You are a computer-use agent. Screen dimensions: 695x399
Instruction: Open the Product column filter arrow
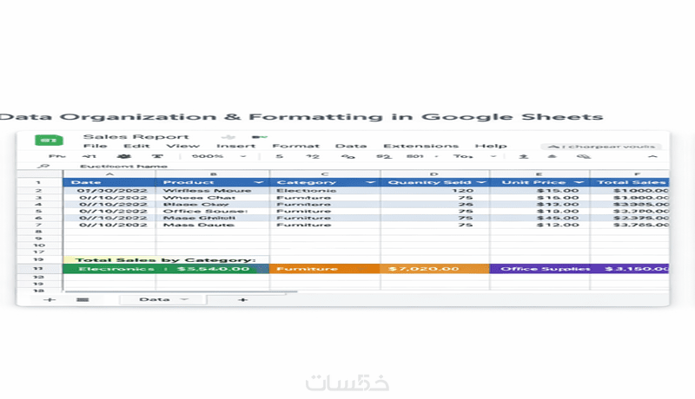pos(259,182)
